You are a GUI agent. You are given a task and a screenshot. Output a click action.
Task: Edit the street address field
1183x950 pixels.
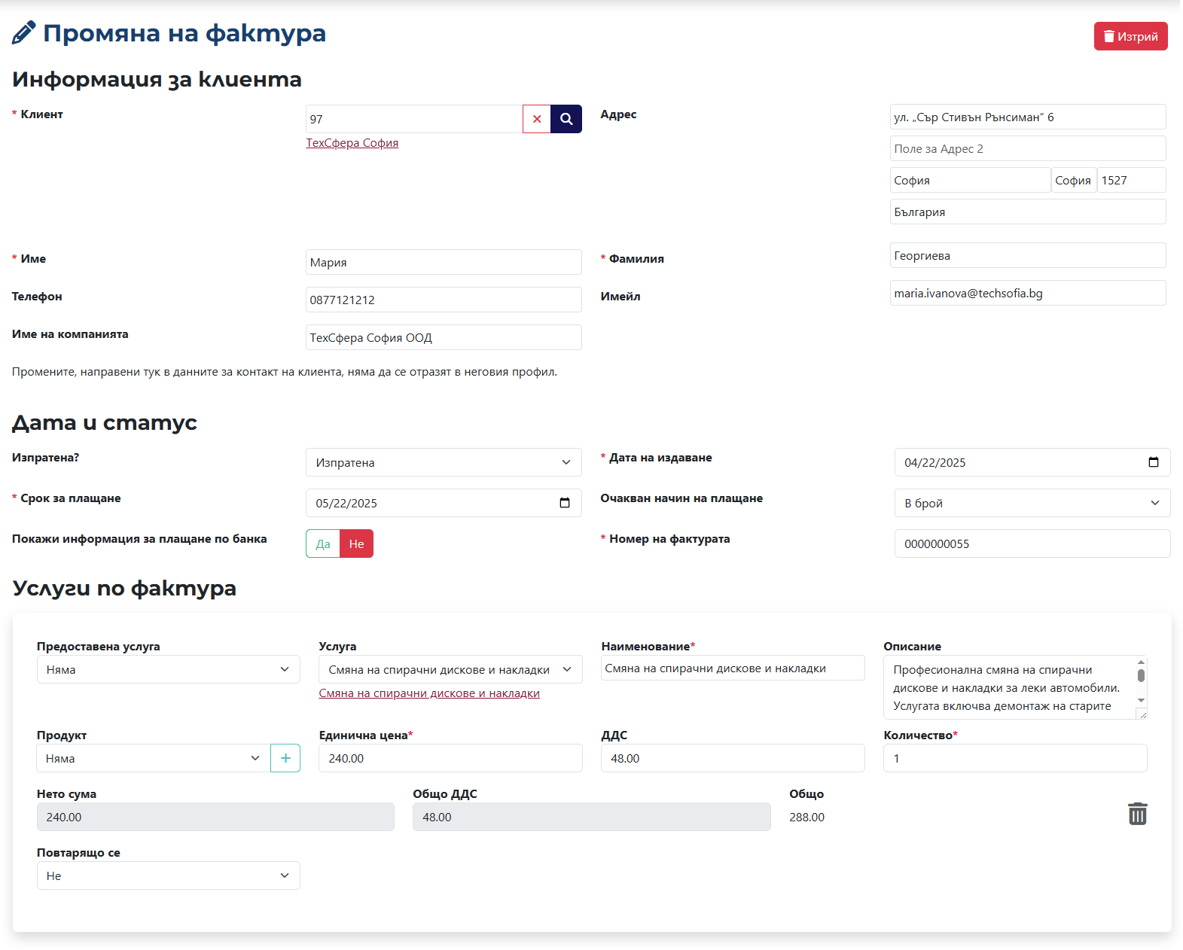(x=1028, y=117)
